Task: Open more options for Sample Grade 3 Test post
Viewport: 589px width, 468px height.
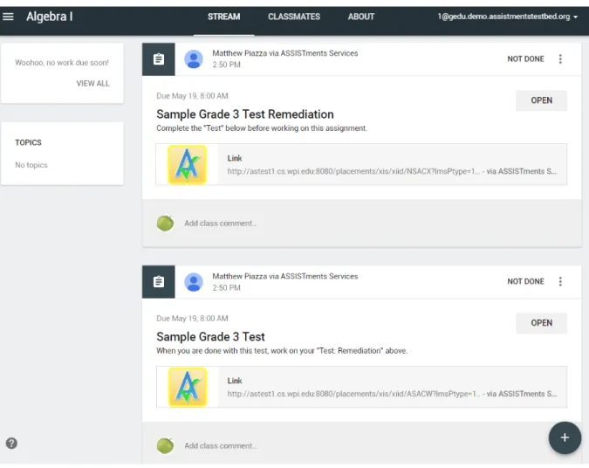Action: point(560,281)
